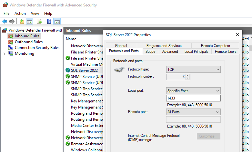252x152 pixels.
Task: Click the Monitoring tree icon
Action: tap(11, 53)
